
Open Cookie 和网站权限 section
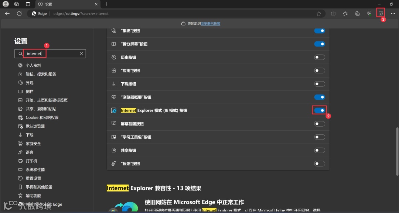point(42,117)
